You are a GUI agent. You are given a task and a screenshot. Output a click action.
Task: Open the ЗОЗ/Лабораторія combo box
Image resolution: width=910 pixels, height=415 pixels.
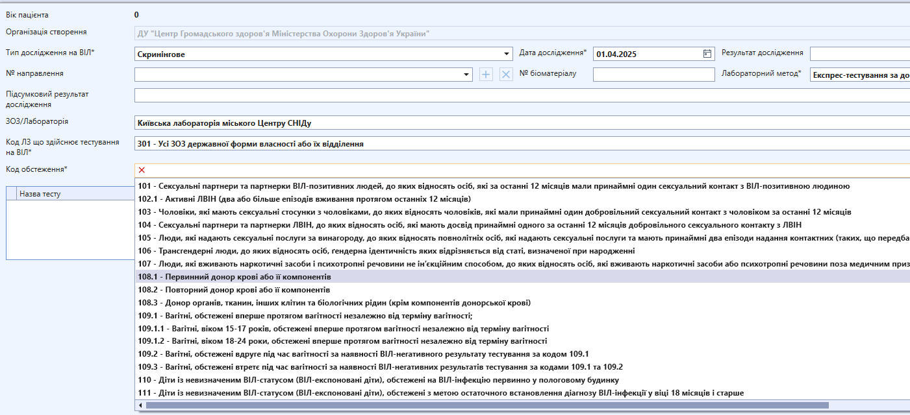522,123
